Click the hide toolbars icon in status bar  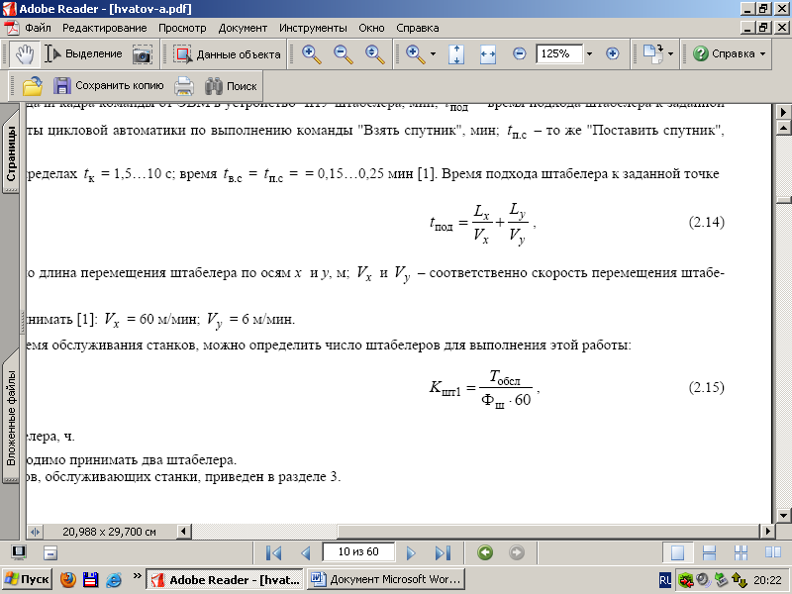tap(50, 553)
